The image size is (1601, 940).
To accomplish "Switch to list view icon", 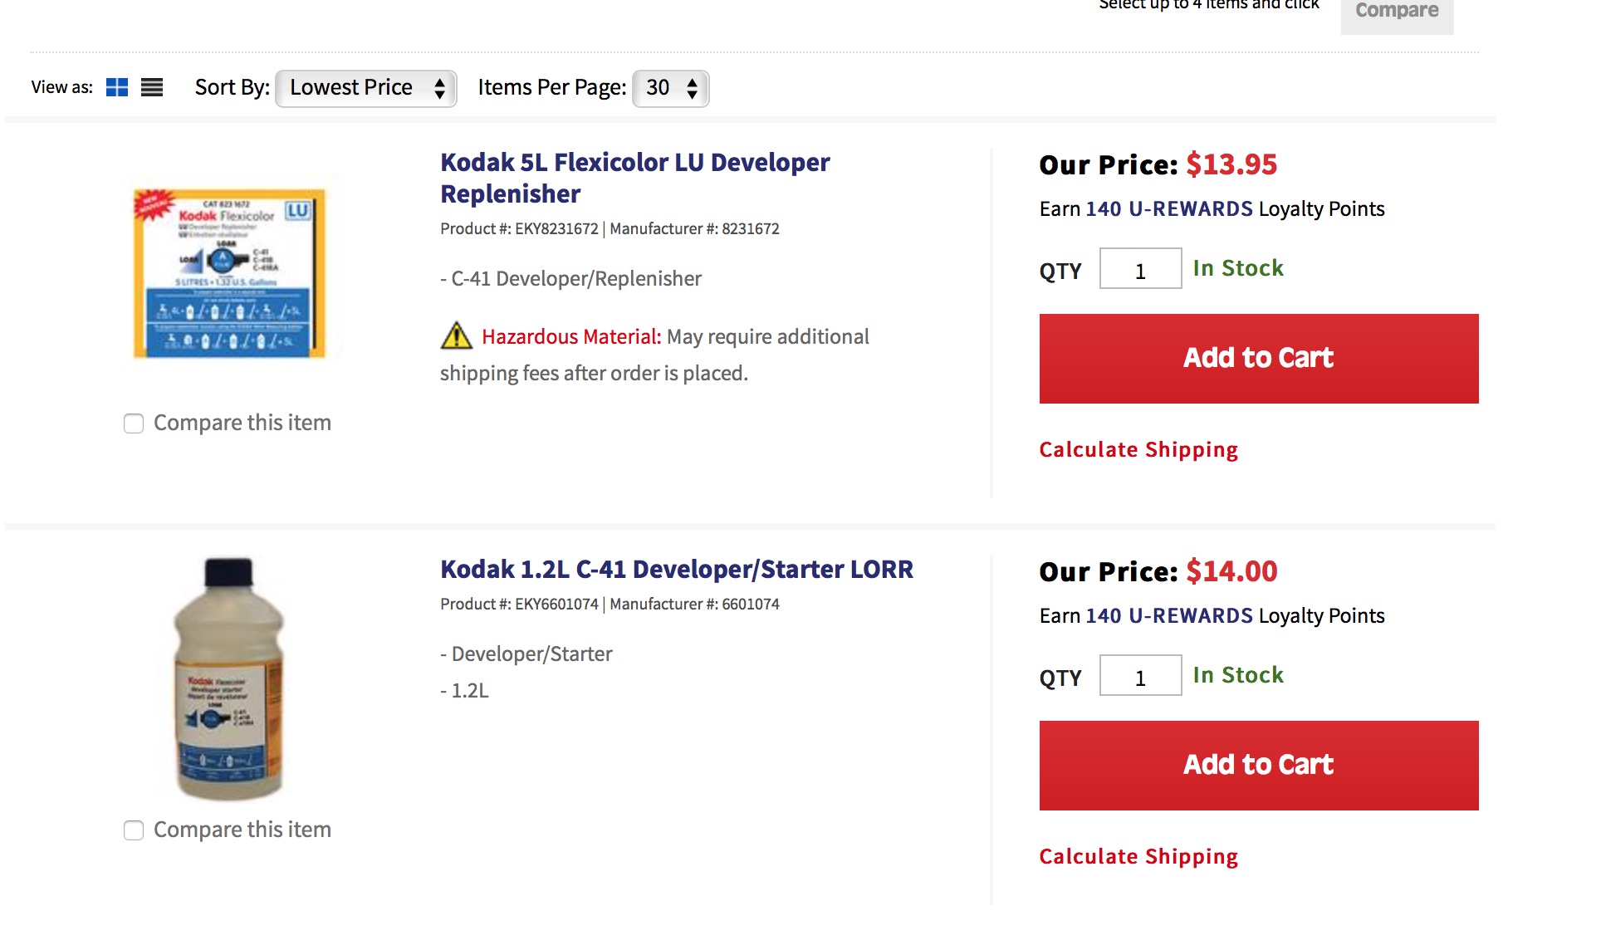I will 152,87.
